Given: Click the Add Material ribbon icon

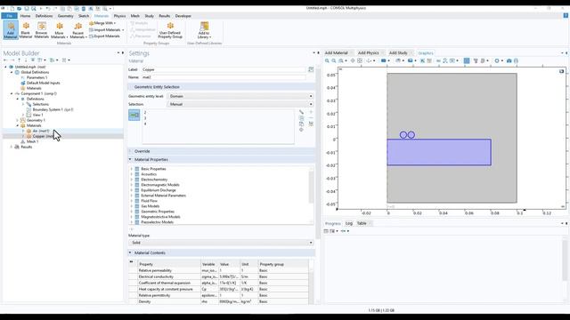Looking at the screenshot, I should (11, 30).
